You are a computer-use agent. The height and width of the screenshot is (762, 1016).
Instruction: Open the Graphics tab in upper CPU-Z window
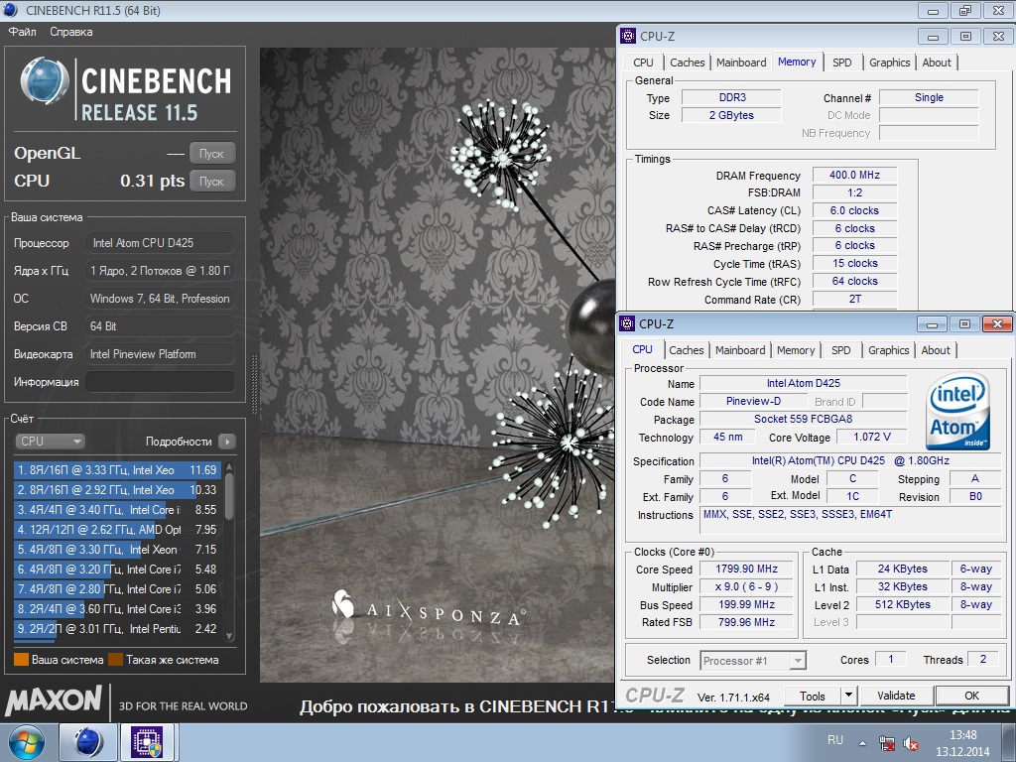889,63
